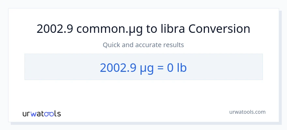The image size is (287, 130).
Task: Click the word 'results' in the subtitle
Action: [x=173, y=45]
